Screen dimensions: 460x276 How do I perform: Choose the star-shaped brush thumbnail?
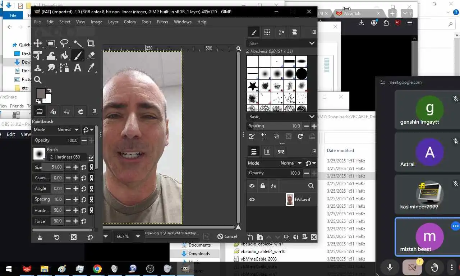253,86
